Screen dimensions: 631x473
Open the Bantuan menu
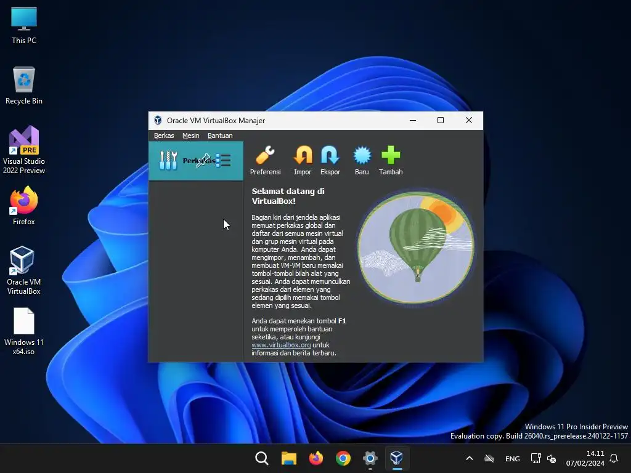tap(220, 135)
